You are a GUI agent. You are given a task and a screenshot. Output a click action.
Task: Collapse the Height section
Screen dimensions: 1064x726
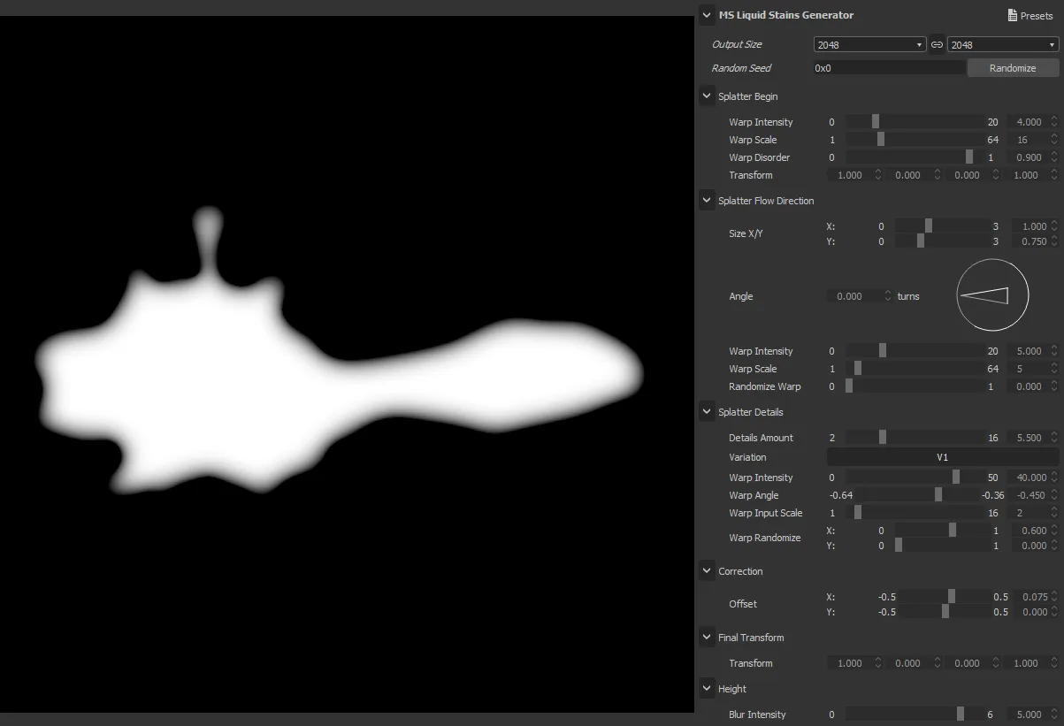[x=707, y=688]
